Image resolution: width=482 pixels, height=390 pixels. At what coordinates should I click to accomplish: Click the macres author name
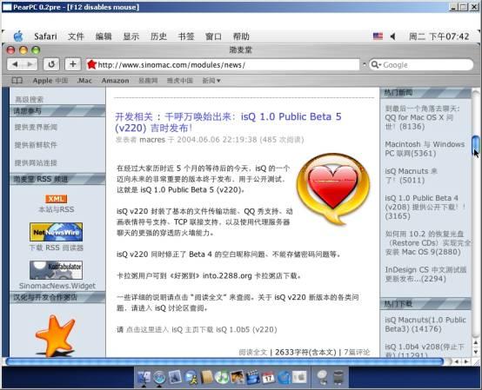(x=152, y=140)
